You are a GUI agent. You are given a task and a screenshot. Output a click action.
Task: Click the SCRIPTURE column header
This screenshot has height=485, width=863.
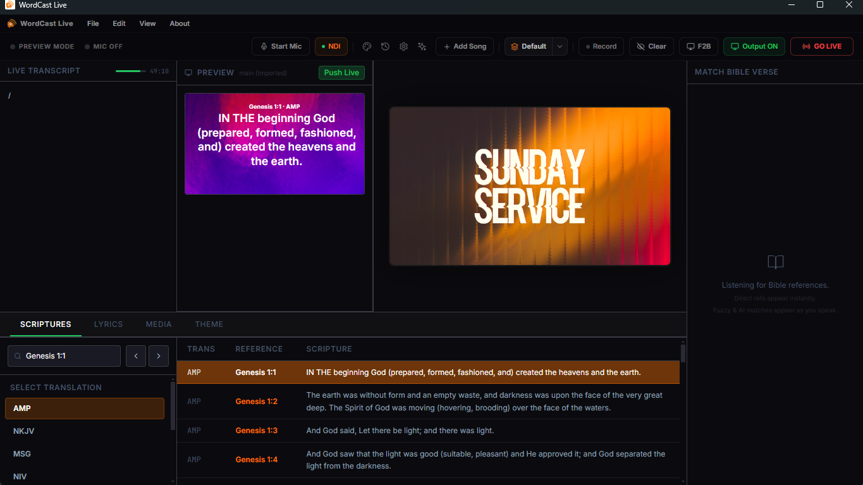pyautogui.click(x=329, y=349)
